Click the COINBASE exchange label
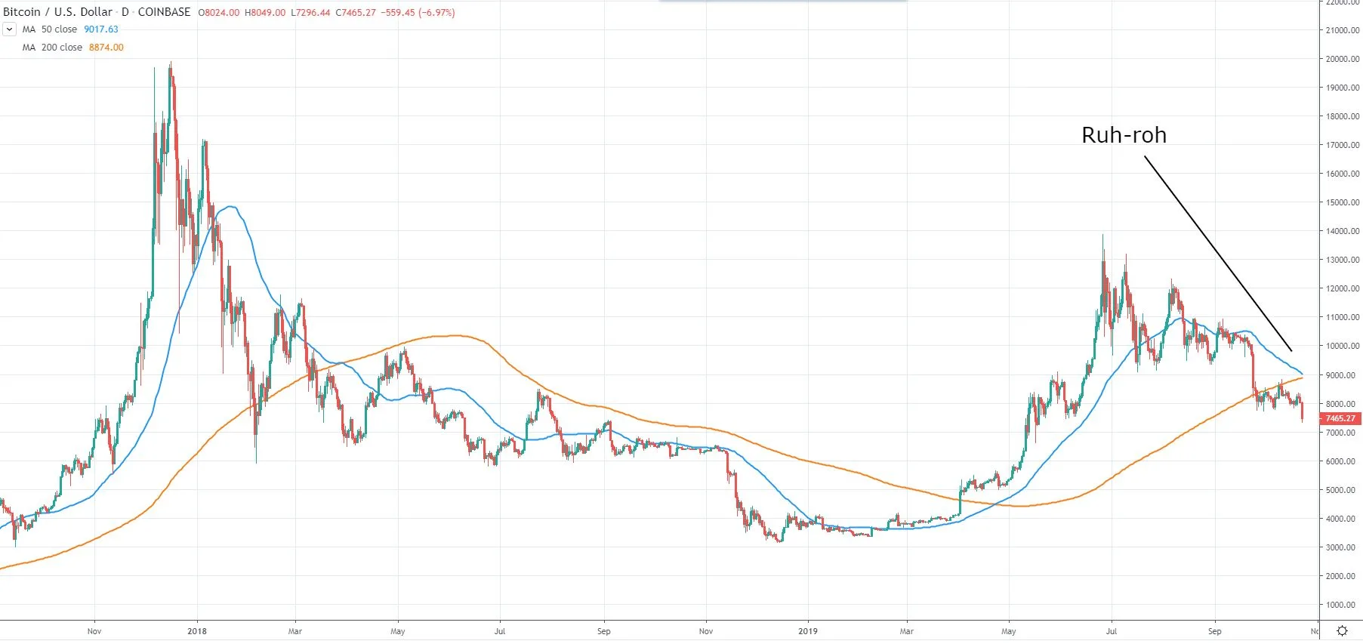 (164, 12)
